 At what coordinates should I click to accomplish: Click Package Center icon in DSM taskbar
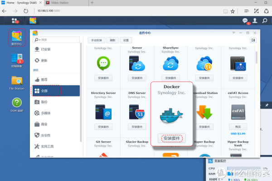(x=33, y=21)
